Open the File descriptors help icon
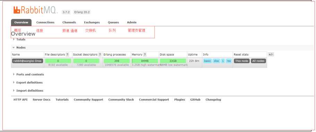Viewport: 316px width, 132px height. 67,55
